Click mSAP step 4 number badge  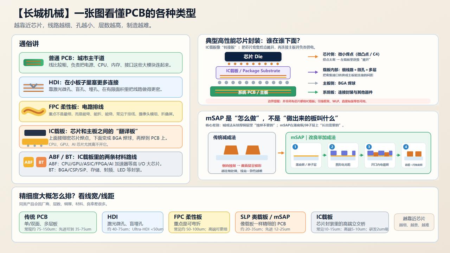406,147
